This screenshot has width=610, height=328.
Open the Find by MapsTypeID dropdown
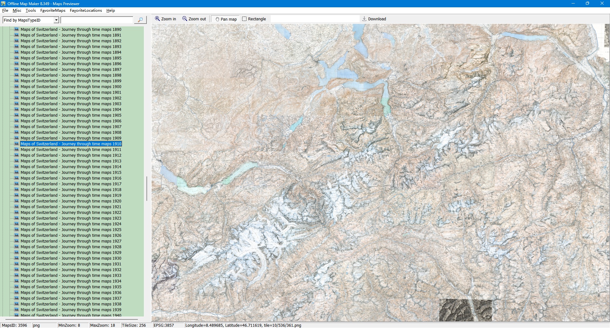[x=56, y=20]
